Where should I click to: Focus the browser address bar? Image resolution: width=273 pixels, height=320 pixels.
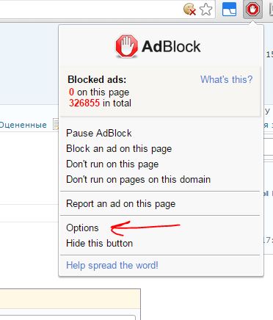click(90, 10)
